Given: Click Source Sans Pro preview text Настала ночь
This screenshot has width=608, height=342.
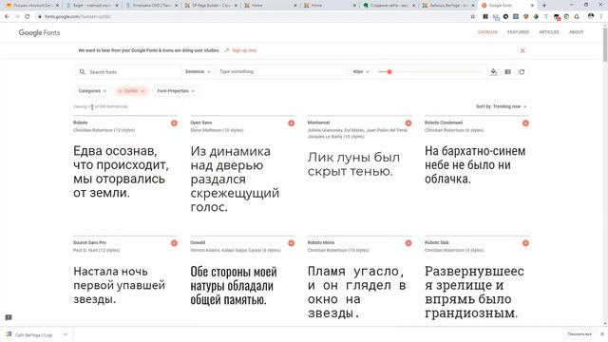Looking at the screenshot, I should pos(110,272).
